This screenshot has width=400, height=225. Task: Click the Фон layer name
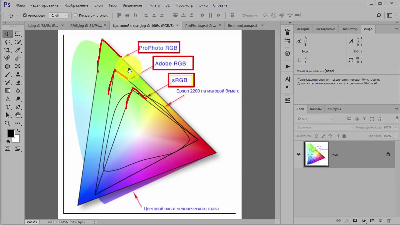point(335,154)
